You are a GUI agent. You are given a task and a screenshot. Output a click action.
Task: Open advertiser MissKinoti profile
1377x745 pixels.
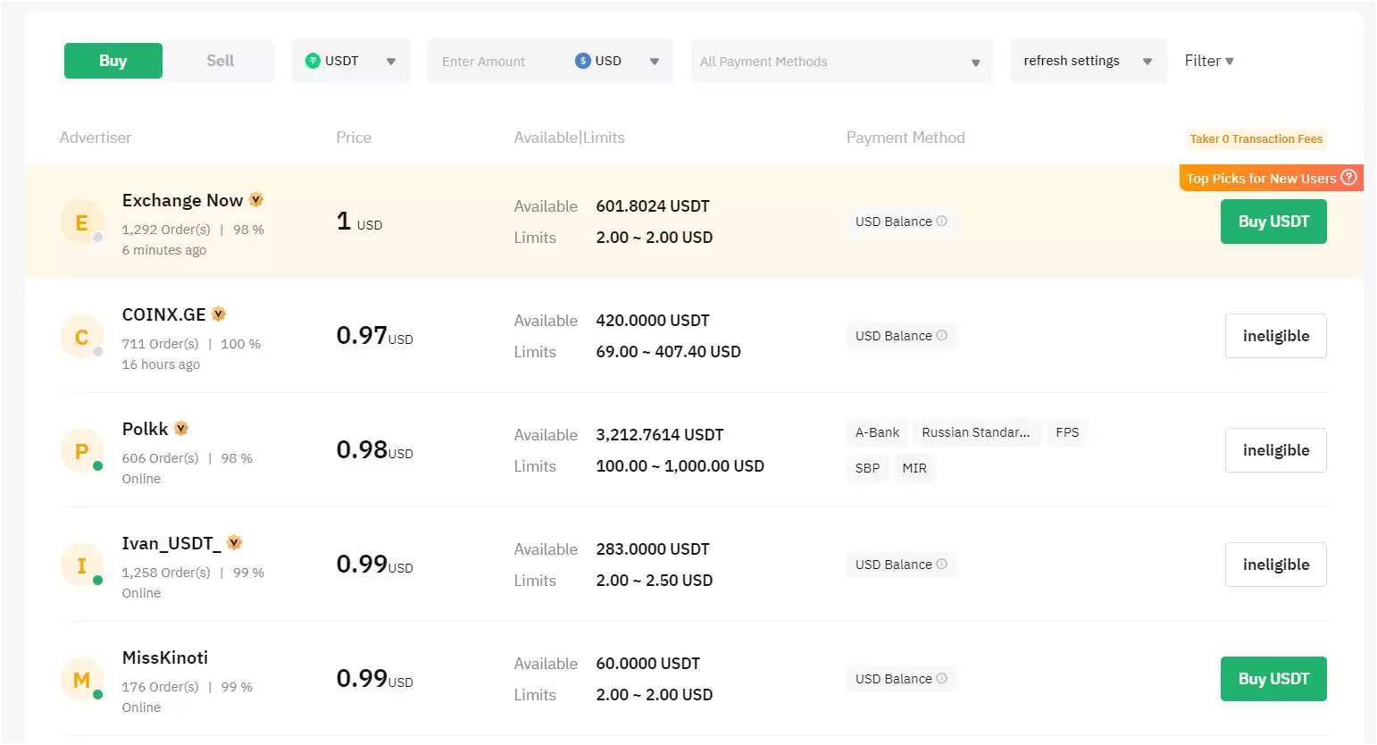click(165, 657)
